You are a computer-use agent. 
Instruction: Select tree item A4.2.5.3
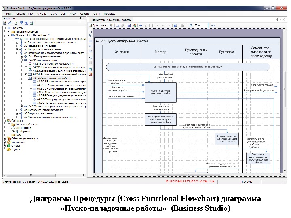pyautogui.click(x=61, y=88)
